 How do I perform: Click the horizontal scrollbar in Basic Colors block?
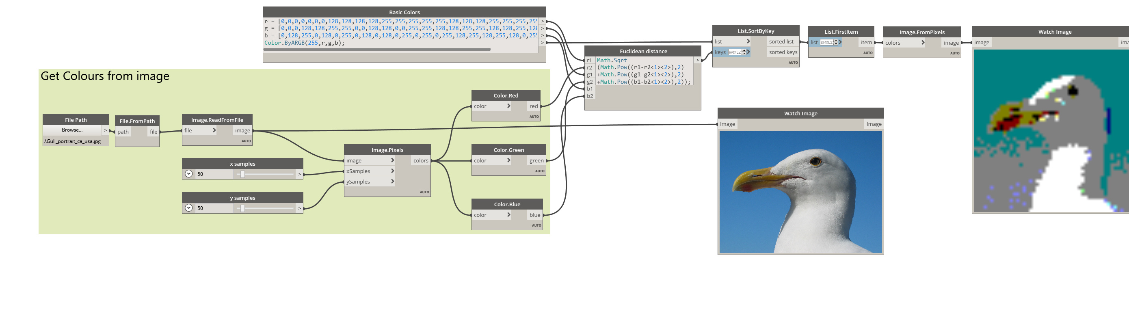click(377, 50)
